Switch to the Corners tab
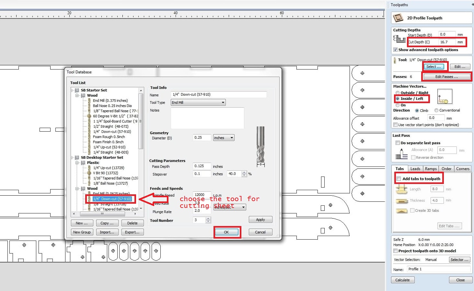The width and height of the screenshot is (474, 291). (x=463, y=169)
